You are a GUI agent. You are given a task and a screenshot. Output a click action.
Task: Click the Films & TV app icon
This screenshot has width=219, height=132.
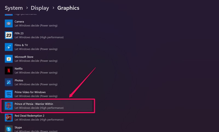click(x=9, y=47)
